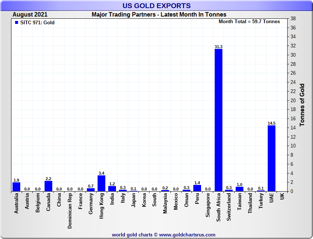Viewport: 313px width, 239px height.
Task: Click the 14.5 value above UAE
Action: (271, 123)
